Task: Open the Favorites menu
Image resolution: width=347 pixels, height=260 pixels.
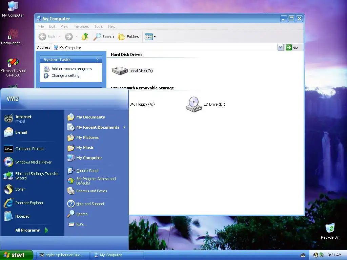Action: pos(81,26)
